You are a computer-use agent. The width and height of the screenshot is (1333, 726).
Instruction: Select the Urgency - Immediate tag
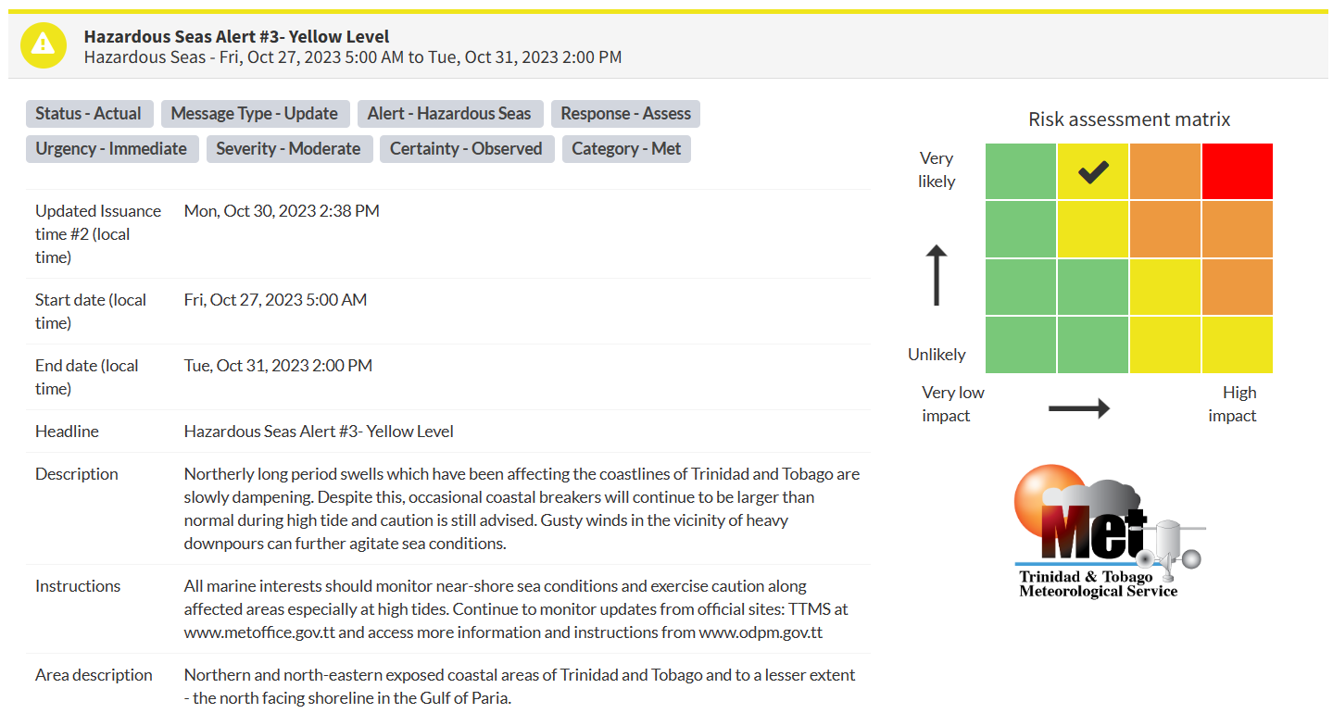111,149
